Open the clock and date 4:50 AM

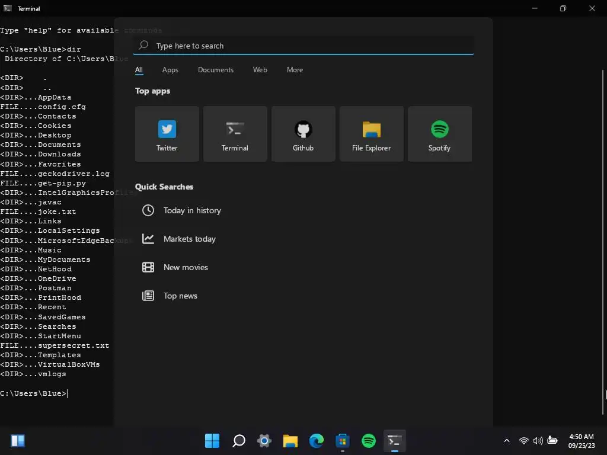[582, 441]
